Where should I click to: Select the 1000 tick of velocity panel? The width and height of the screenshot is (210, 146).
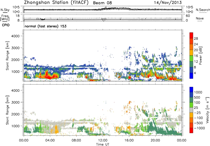[x=15, y=126]
